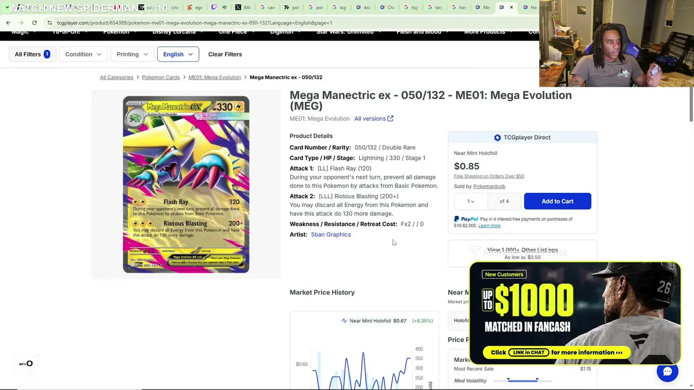Click the 'Market Price History' heading

click(x=322, y=292)
